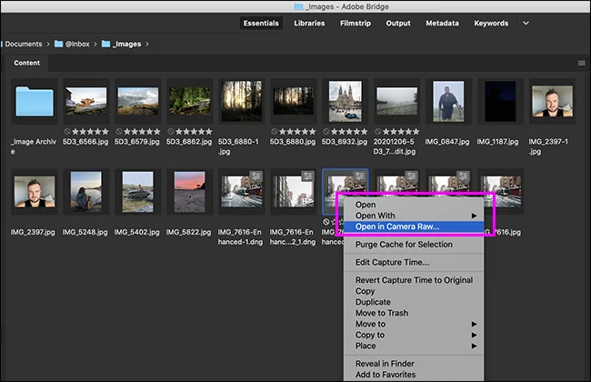Click the _Images folder icon in breadcrumb
The height and width of the screenshot is (382, 591).
(105, 43)
